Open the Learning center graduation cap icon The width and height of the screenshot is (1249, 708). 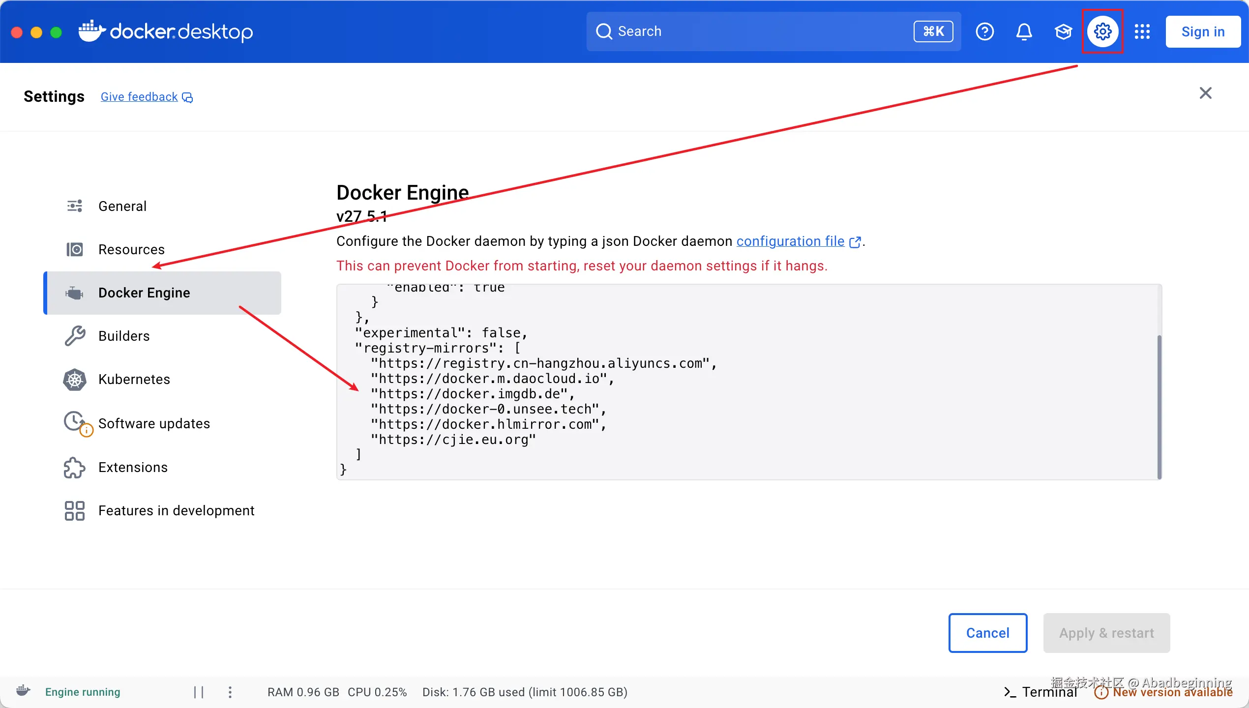(x=1063, y=31)
